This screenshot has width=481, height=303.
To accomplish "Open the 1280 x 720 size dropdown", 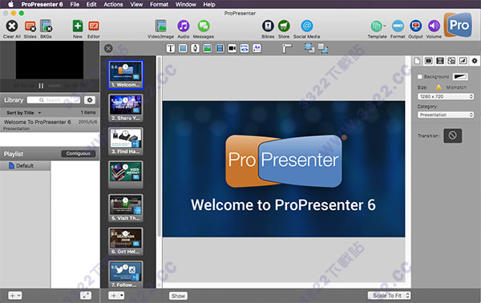I will 446,97.
